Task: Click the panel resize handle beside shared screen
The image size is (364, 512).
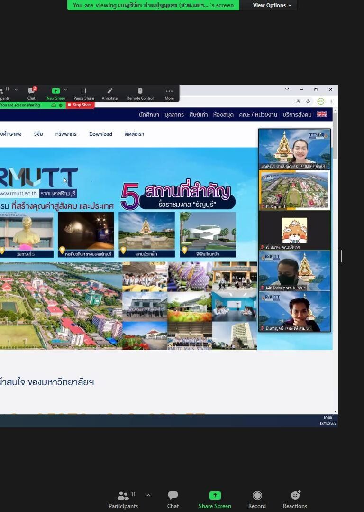Action: click(x=341, y=256)
